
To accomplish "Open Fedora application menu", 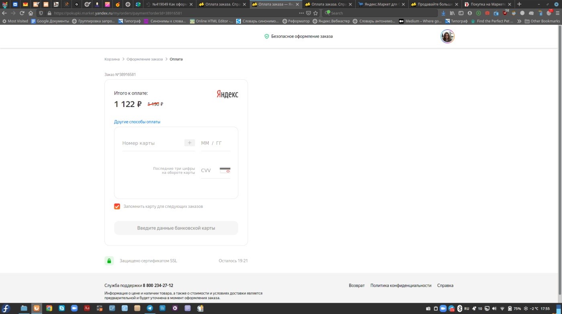I will pyautogui.click(x=6, y=308).
